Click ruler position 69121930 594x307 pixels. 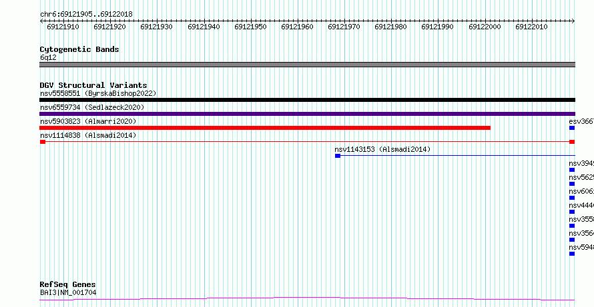pos(156,27)
